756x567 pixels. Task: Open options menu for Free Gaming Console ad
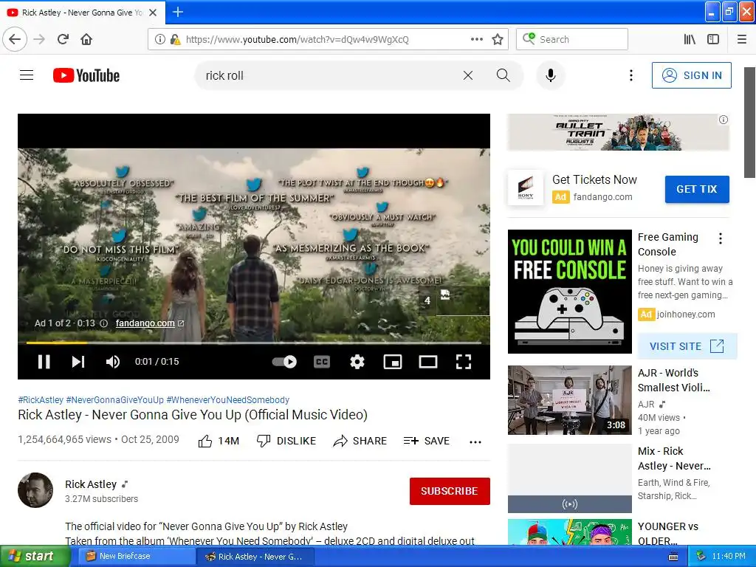pos(721,238)
